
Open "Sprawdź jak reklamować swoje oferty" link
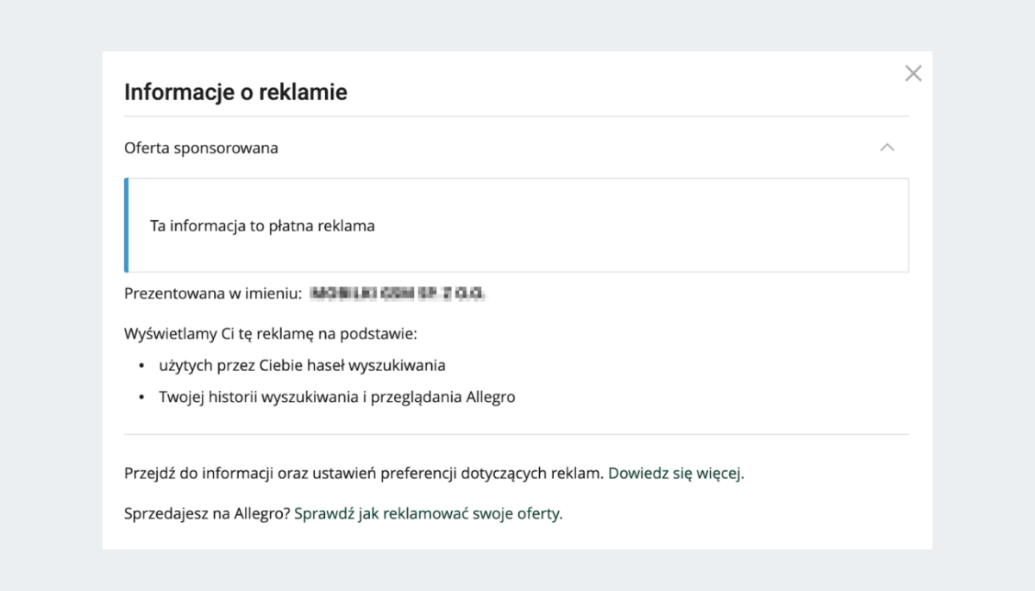pyautogui.click(x=428, y=513)
